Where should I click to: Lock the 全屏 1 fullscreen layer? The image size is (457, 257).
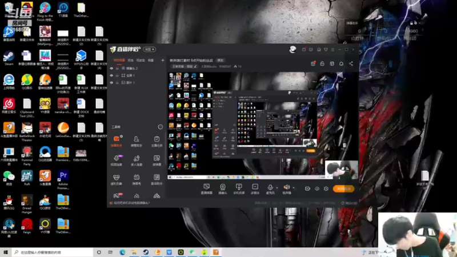tap(117, 75)
